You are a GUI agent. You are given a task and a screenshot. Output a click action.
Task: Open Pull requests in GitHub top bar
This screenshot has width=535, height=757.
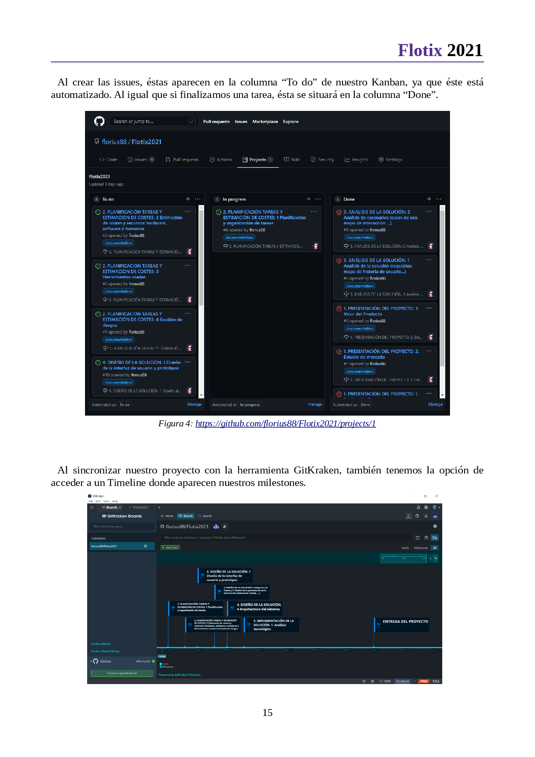(x=217, y=122)
